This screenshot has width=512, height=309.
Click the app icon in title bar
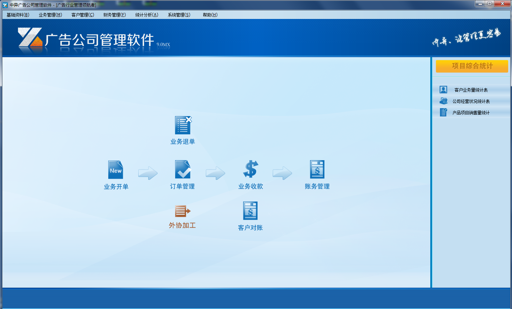[5, 5]
